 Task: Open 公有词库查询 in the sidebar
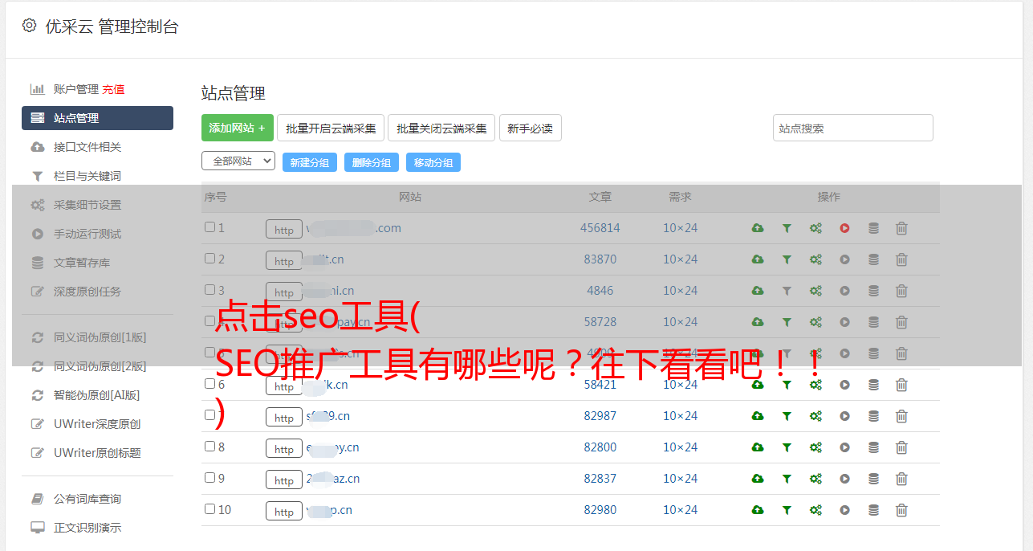tap(87, 499)
